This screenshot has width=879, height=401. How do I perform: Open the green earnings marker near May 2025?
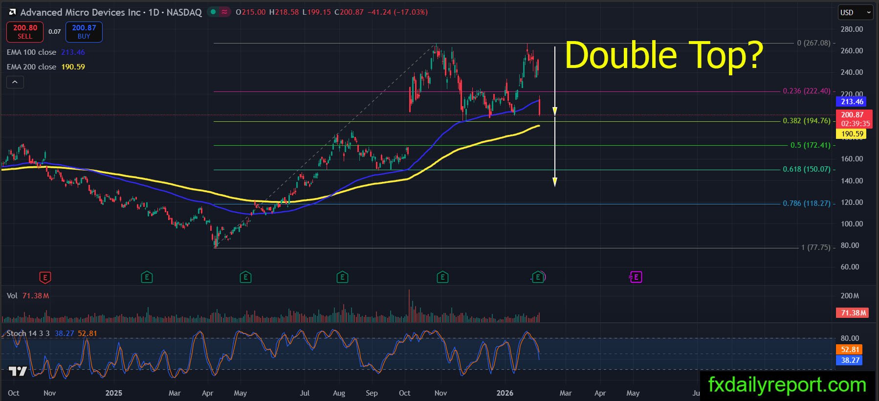pyautogui.click(x=245, y=278)
